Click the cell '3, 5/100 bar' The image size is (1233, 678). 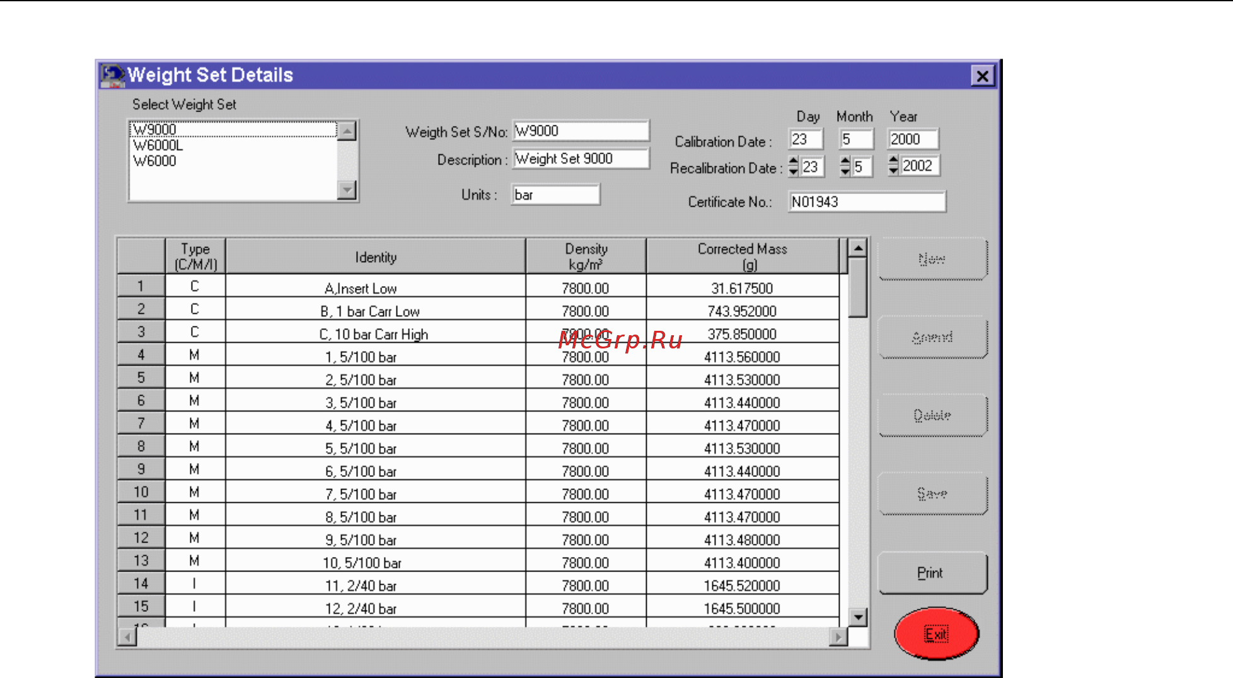[x=376, y=400]
